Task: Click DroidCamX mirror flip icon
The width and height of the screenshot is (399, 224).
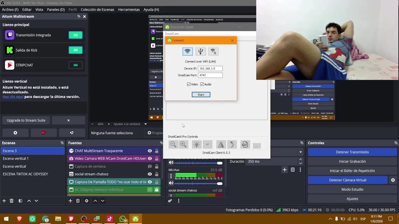Action: [221, 144]
